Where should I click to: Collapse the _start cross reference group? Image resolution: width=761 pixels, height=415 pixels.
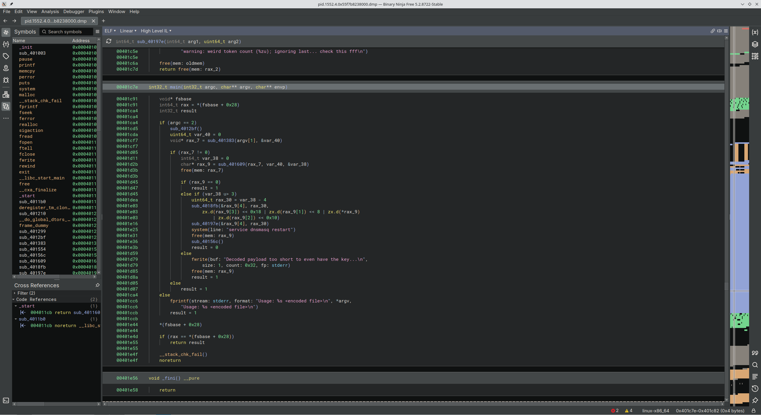(x=16, y=306)
